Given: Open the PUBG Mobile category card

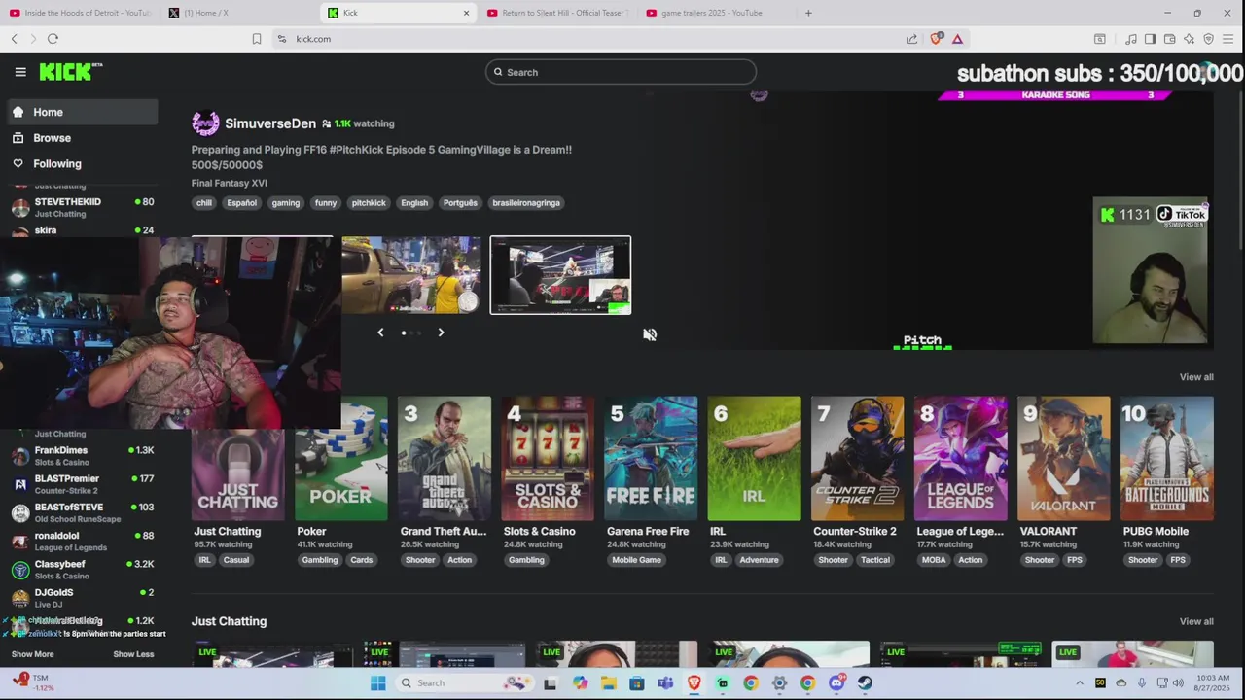Looking at the screenshot, I should (1166, 458).
